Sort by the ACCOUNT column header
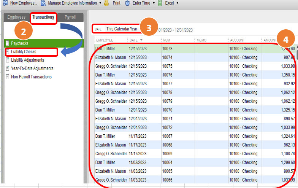The width and height of the screenshot is (298, 188). click(x=237, y=40)
